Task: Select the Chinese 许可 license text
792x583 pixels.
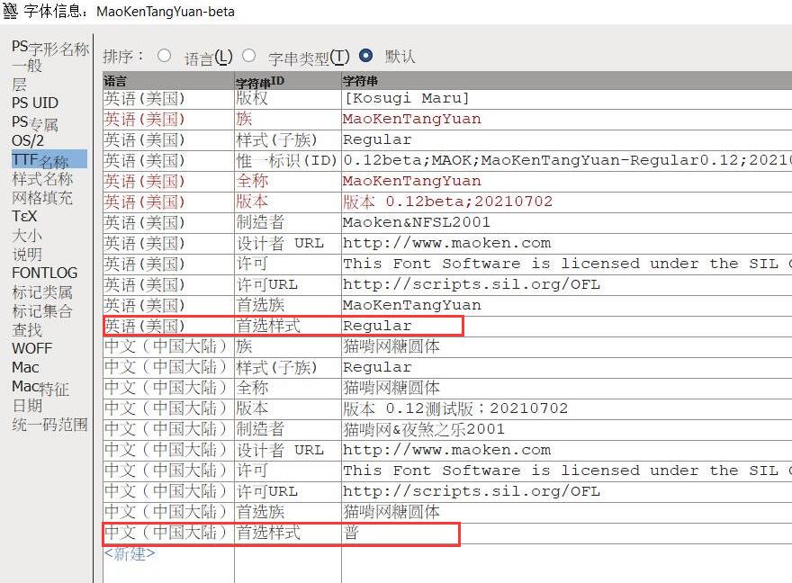Action: [567, 471]
